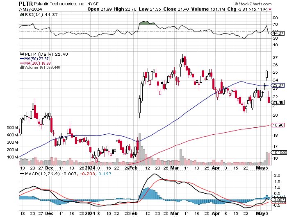Click the StockCharts.com copyright text
Image resolution: width=287 pixels, height=217 pixels.
click(x=253, y=4)
